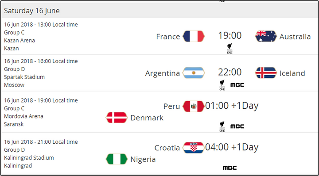This screenshot has width=319, height=176.
Task: Select the 19:00 kickoff time
Action: pos(230,35)
